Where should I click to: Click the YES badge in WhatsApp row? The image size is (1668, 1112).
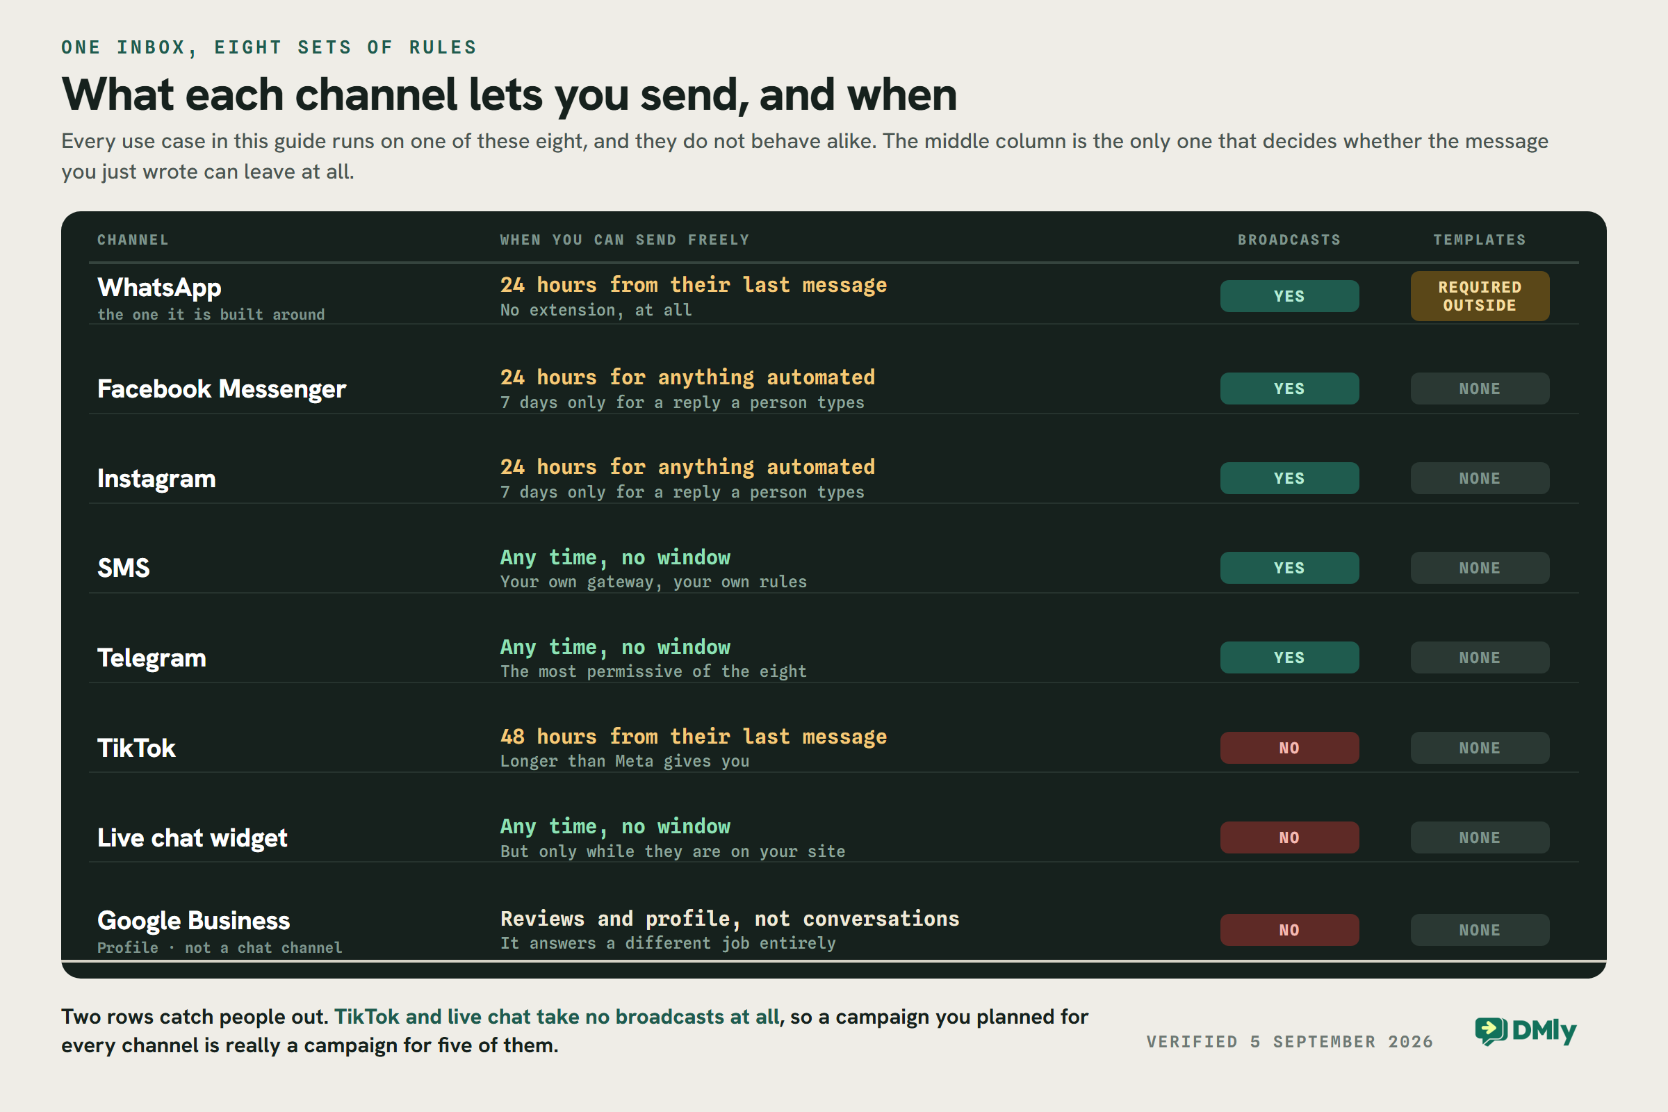1289,296
